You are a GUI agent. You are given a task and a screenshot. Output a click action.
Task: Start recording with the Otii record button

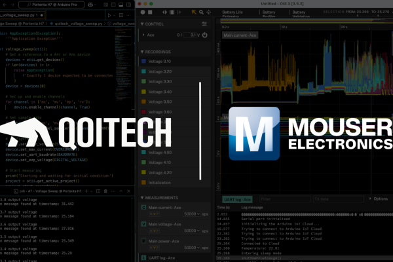pyautogui.click(x=143, y=12)
